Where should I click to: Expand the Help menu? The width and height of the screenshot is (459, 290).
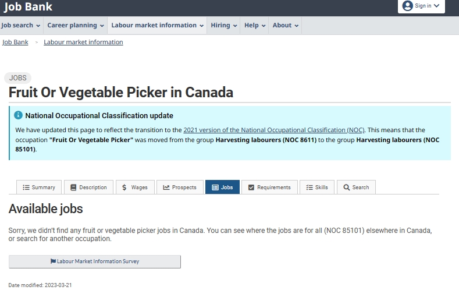255,26
